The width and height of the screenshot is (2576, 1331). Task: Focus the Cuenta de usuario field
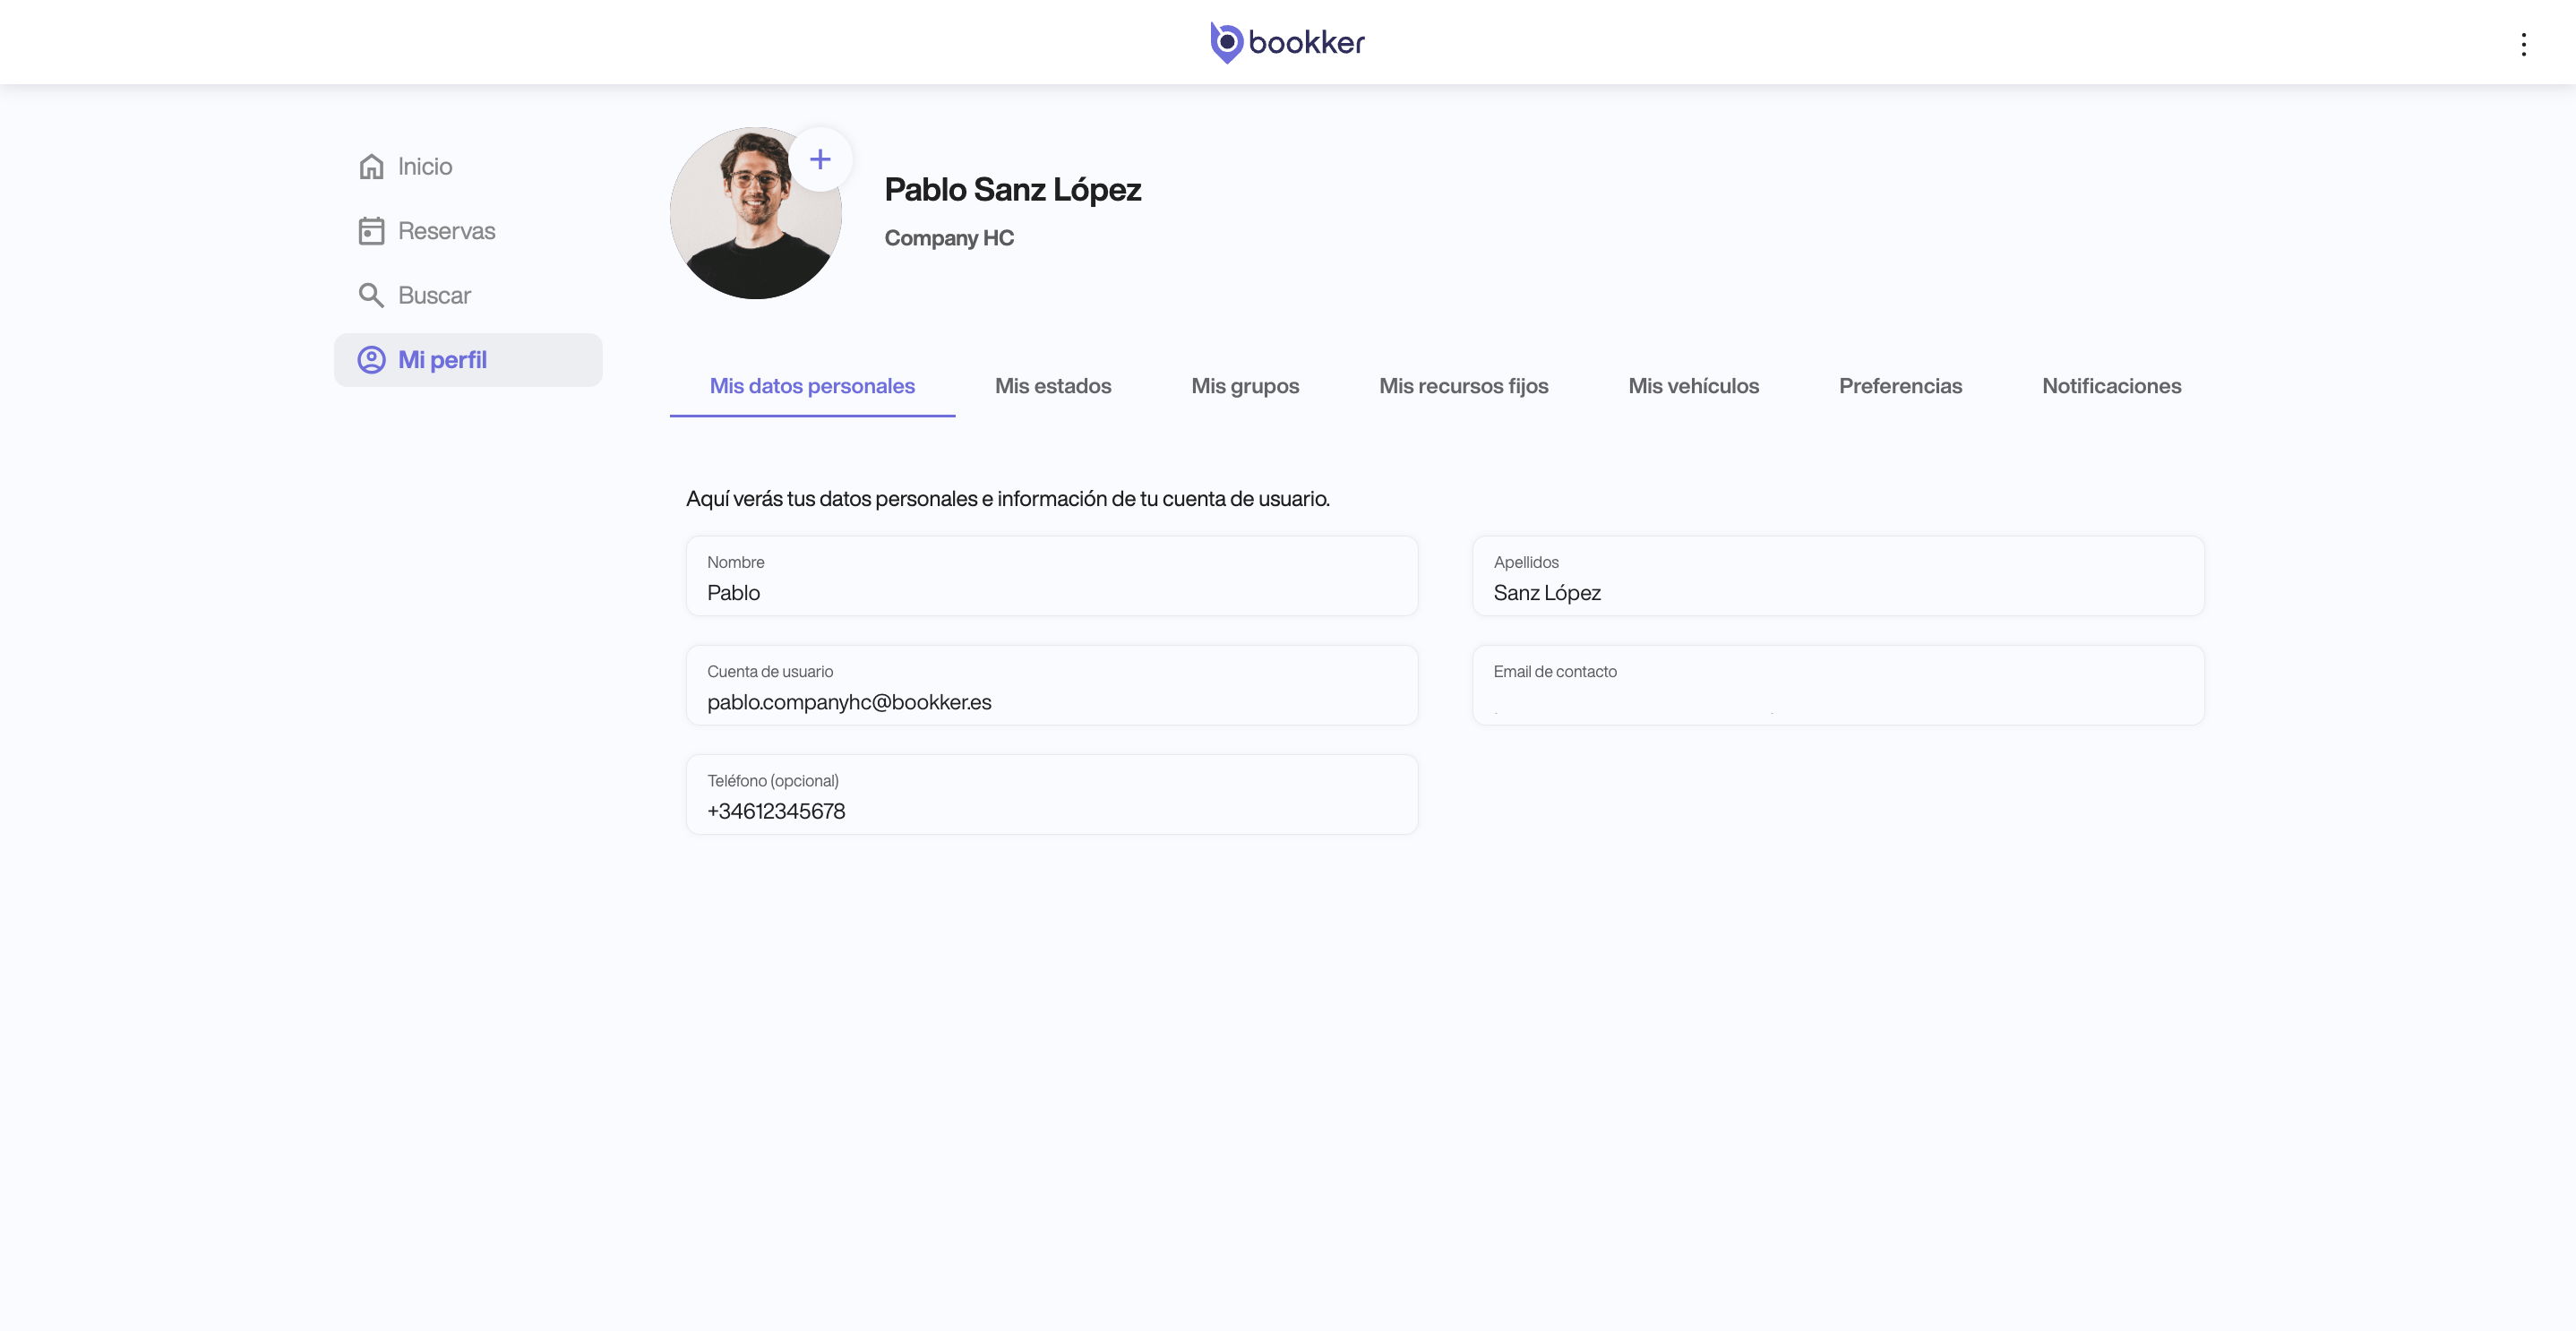point(1051,700)
